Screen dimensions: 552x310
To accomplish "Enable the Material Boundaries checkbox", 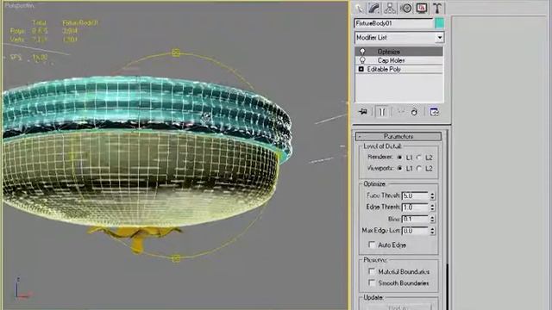I will 372,271.
